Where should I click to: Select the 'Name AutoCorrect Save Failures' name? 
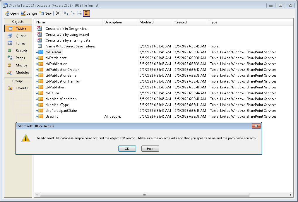pos(71,46)
